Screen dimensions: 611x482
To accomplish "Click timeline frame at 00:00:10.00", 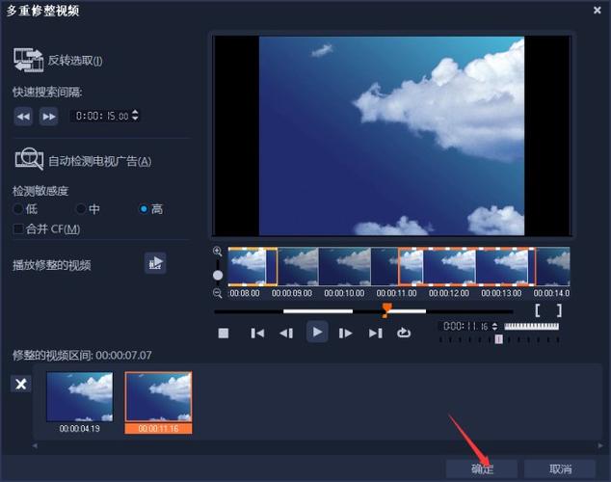I will [x=345, y=266].
